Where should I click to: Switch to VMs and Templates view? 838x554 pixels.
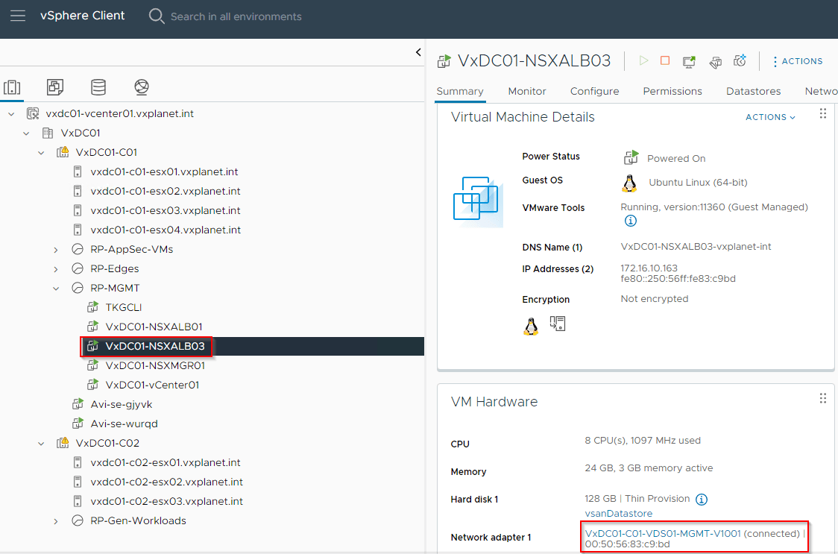(55, 87)
